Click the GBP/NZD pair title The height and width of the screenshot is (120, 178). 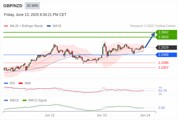13,6
